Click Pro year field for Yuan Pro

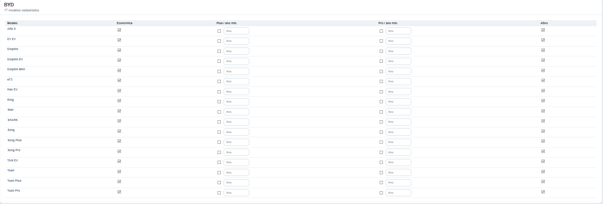tap(398, 193)
